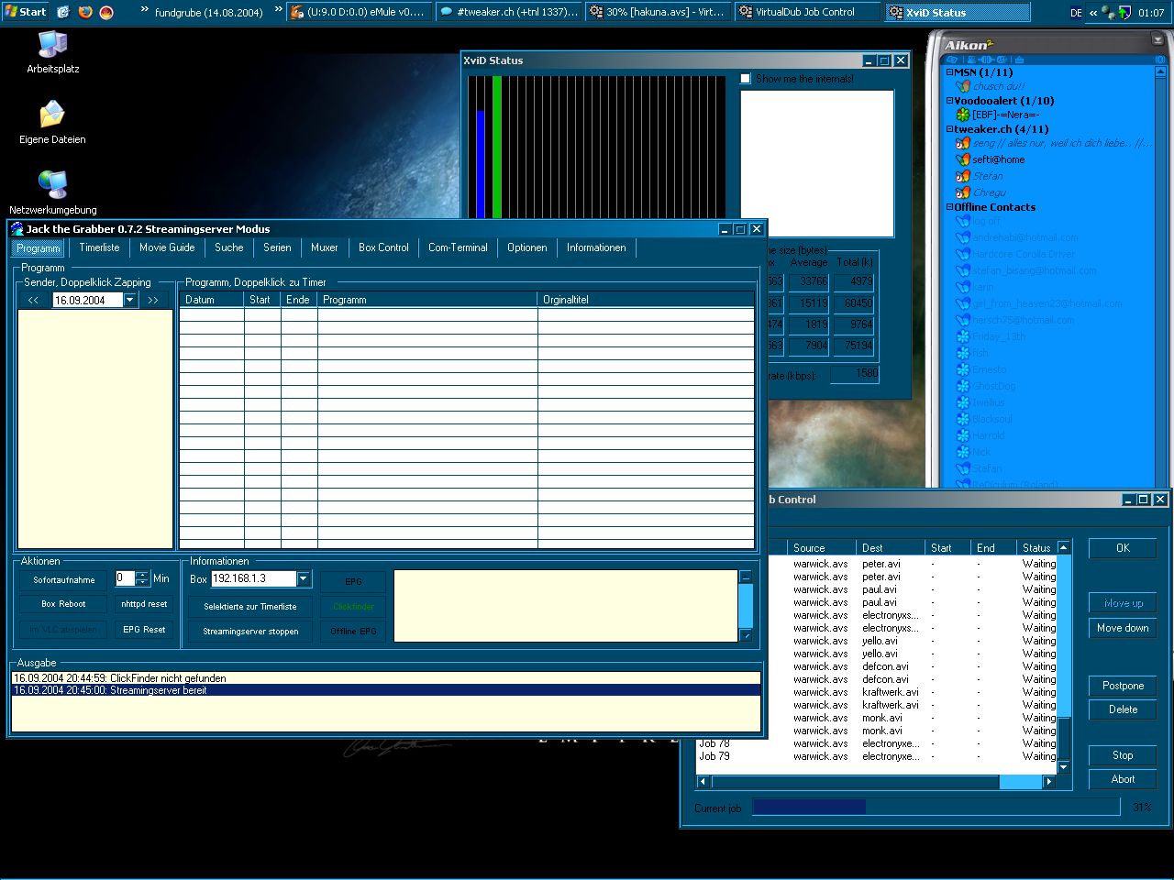
Task: Open the Aikon menu arrow button
Action: 1157,40
